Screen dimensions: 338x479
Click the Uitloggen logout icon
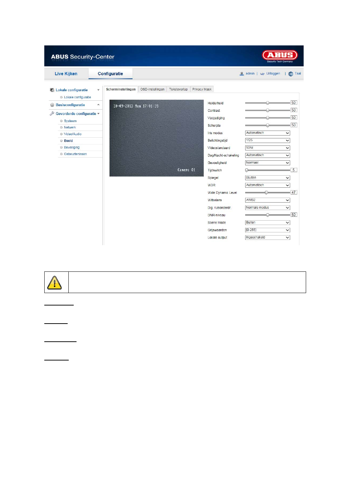pos(262,74)
